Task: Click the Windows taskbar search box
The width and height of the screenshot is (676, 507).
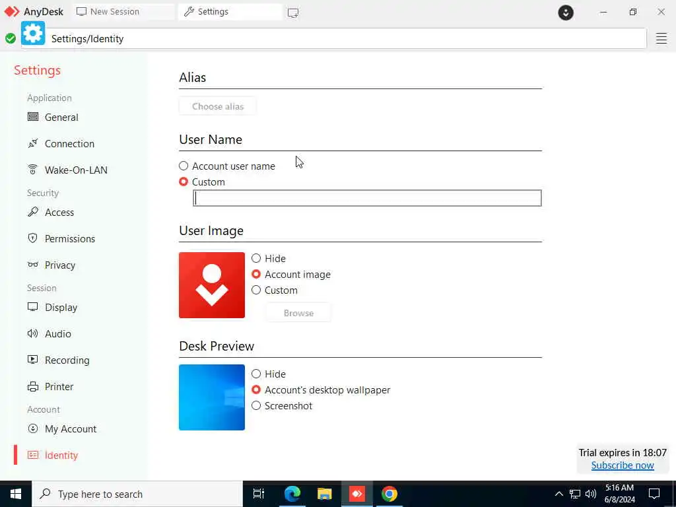Action: 137,494
